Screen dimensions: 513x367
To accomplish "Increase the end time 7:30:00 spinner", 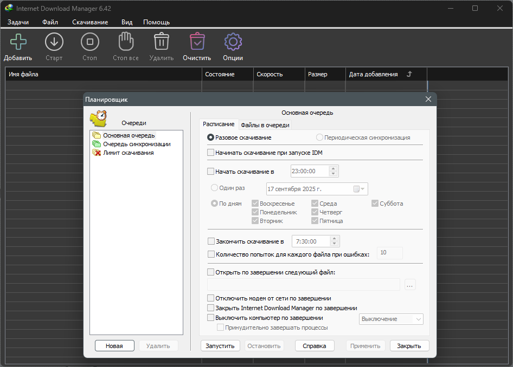I will pyautogui.click(x=334, y=239).
